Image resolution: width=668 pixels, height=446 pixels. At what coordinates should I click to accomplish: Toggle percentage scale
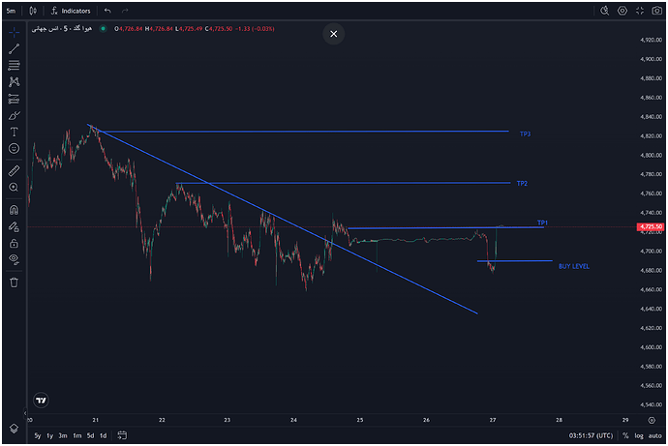[625, 435]
